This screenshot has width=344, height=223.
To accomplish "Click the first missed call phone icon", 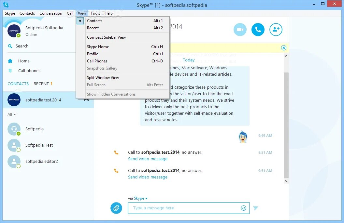I will point(116,152).
